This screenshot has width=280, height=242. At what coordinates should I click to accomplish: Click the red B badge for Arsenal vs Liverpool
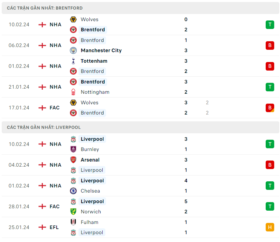(x=270, y=165)
